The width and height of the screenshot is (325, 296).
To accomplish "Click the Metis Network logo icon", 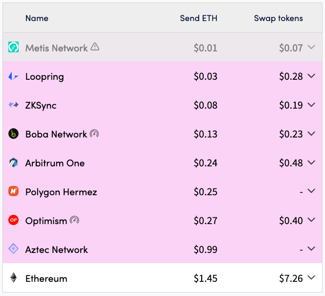I will [14, 47].
